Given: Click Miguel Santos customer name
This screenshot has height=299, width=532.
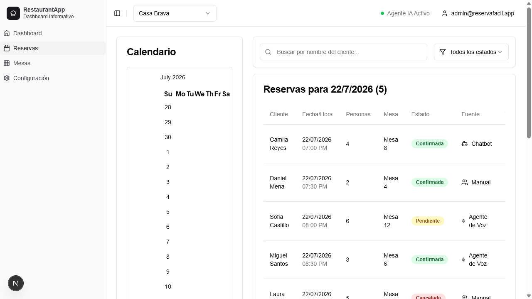Looking at the screenshot, I should (x=279, y=260).
